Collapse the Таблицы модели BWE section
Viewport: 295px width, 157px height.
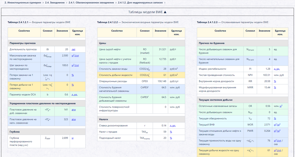point(147,12)
